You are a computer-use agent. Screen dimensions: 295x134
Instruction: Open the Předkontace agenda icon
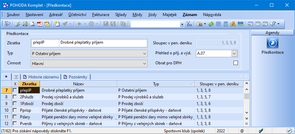click(272, 43)
